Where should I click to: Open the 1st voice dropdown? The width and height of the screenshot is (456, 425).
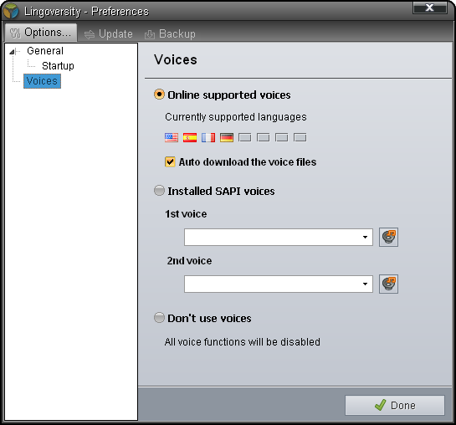(279, 238)
